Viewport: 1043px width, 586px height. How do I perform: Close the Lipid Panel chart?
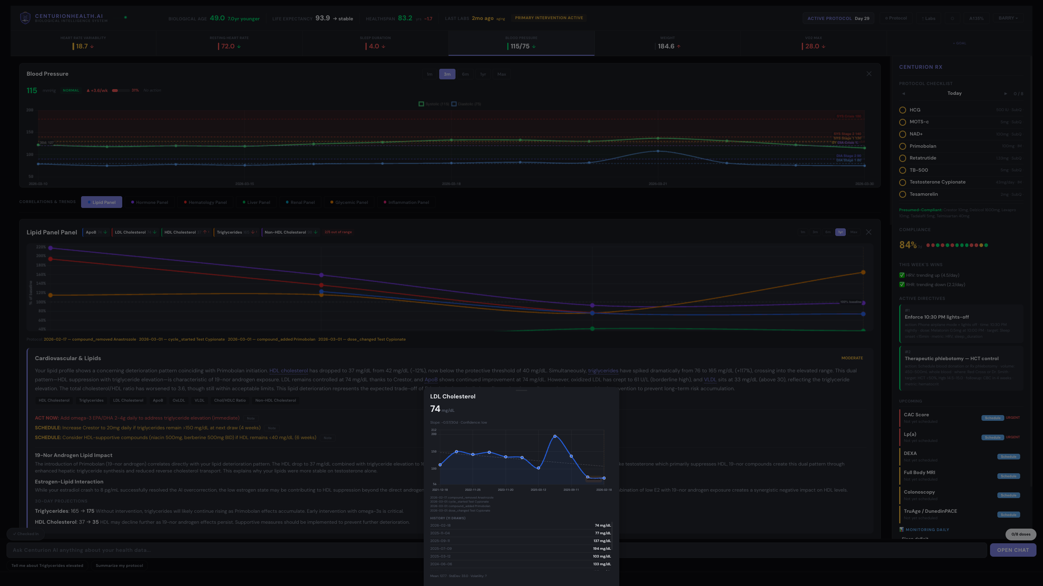[x=869, y=232]
